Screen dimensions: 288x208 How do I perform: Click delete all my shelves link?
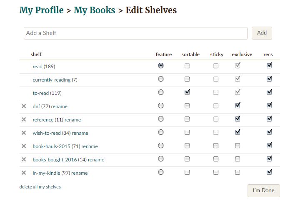pos(40,187)
